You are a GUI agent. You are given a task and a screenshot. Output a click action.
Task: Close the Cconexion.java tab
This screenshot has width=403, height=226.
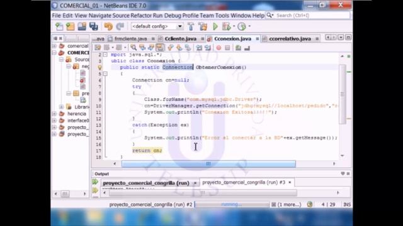(258, 39)
